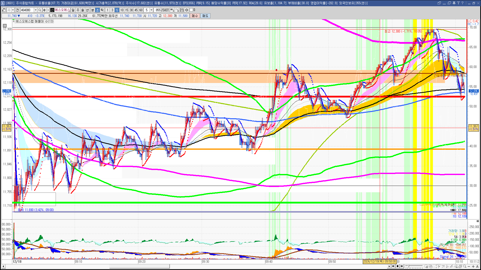
Task: Select the 10 minute interval button
Action: tap(122, 10)
